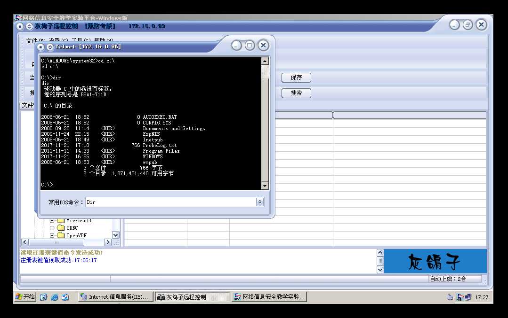Click the network computers tray icon
The width and height of the screenshot is (508, 318).
click(x=468, y=297)
